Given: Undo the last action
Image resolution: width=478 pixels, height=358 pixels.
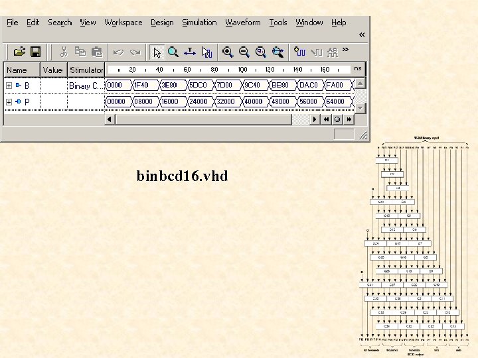Looking at the screenshot, I should 118,52.
